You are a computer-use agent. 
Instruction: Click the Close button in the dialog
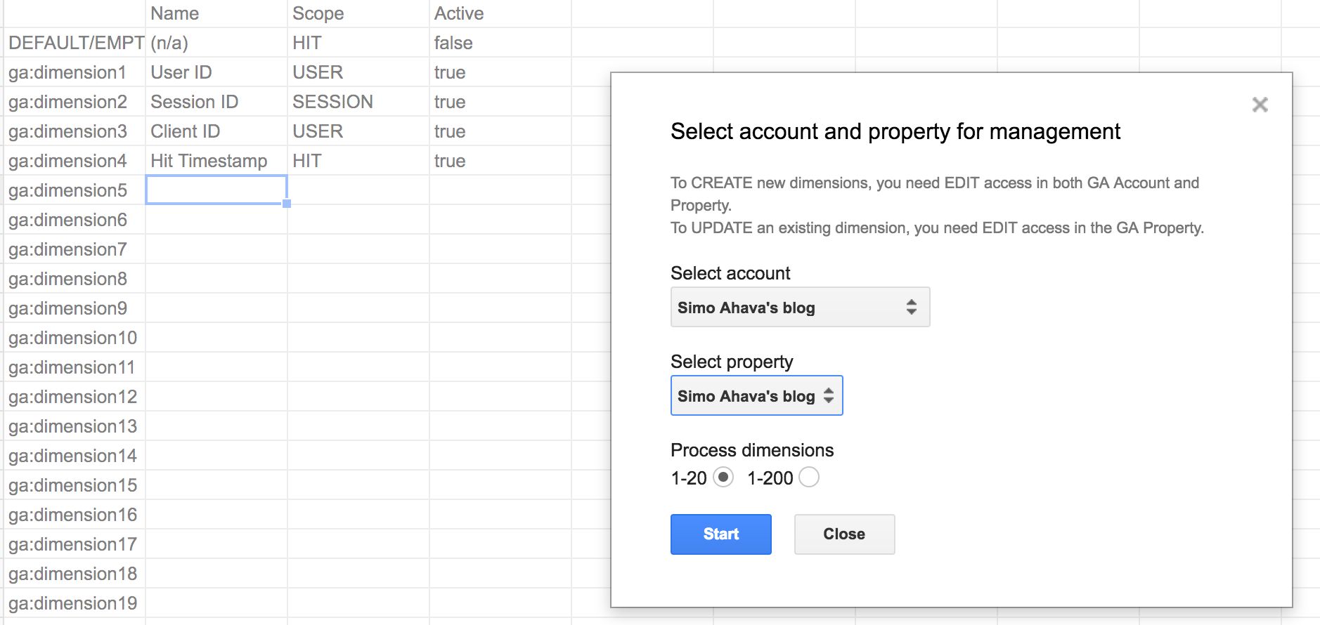point(844,534)
